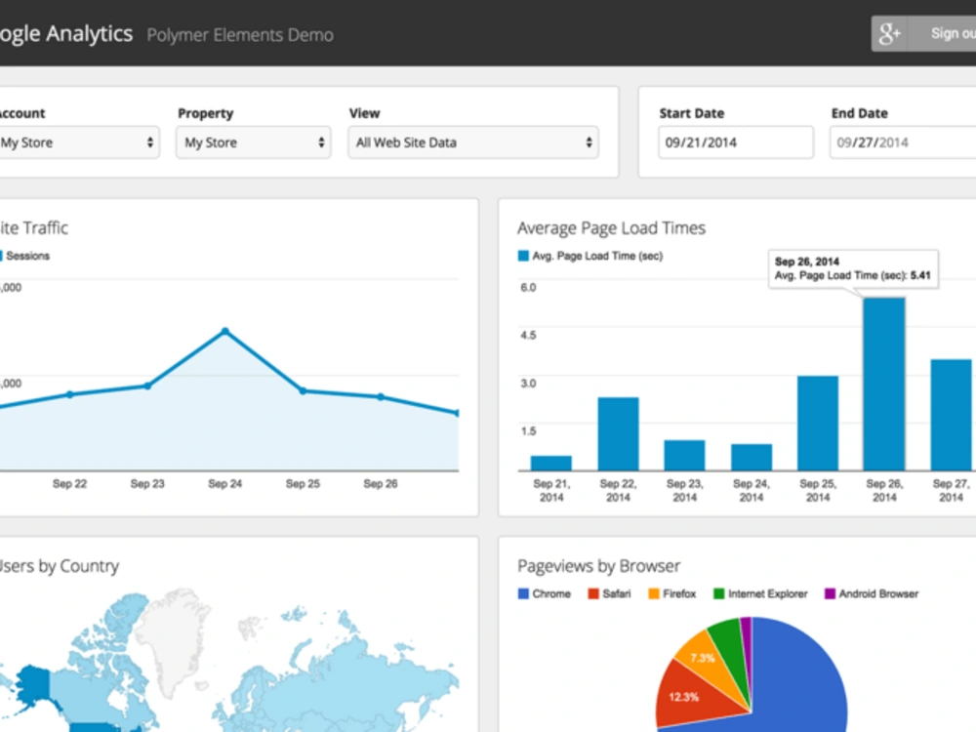
Task: Select the Sep 22 line data point
Action: (x=69, y=394)
